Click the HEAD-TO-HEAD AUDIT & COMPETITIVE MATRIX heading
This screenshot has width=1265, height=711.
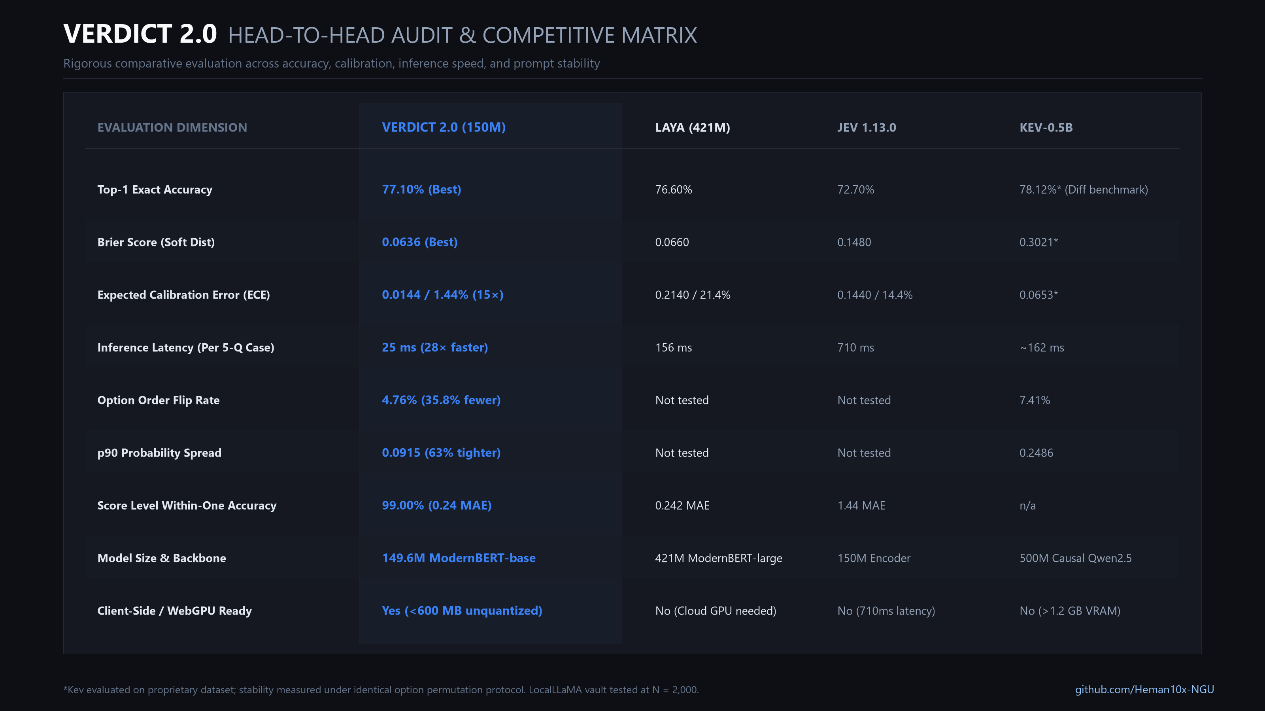[x=462, y=35]
